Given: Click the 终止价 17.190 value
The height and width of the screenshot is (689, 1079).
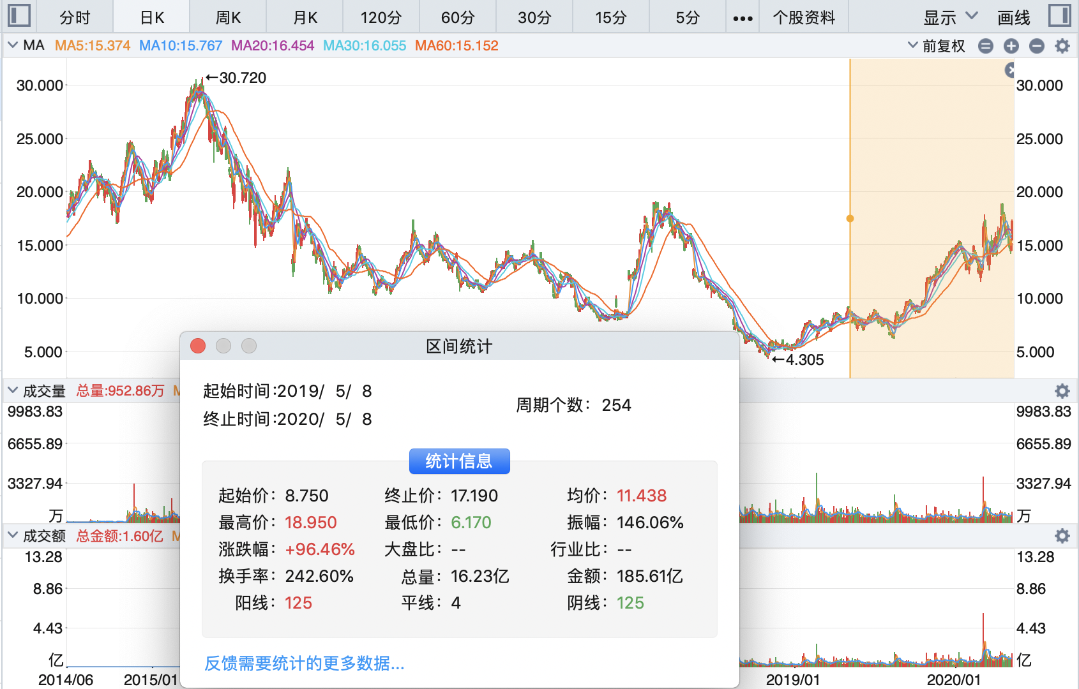Looking at the screenshot, I should coord(474,496).
